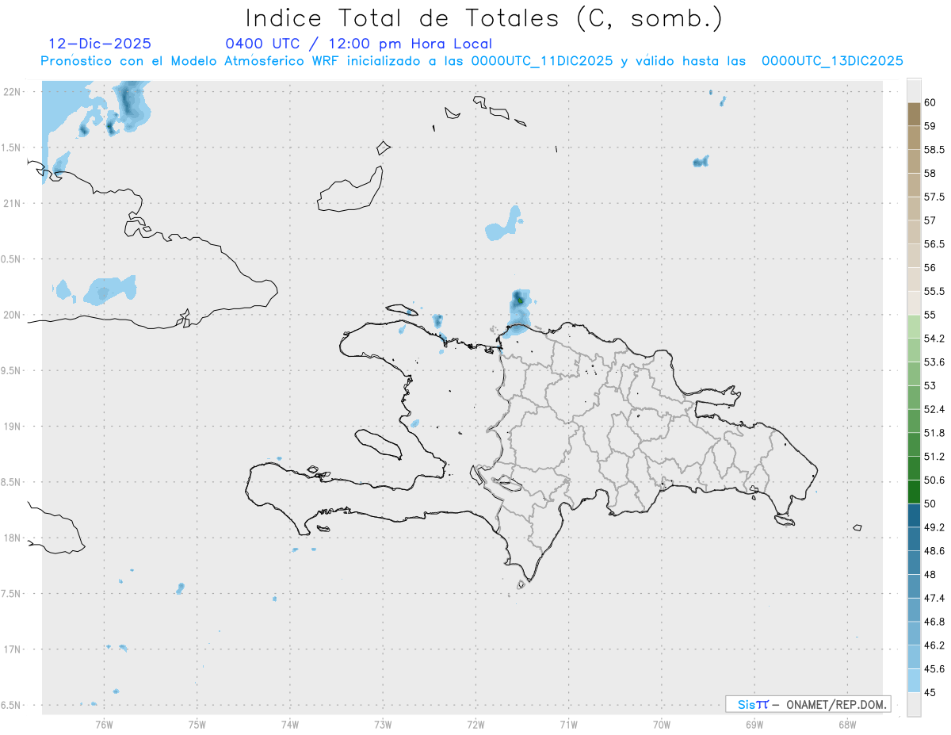Click the colorbar label '59'

tap(930, 125)
